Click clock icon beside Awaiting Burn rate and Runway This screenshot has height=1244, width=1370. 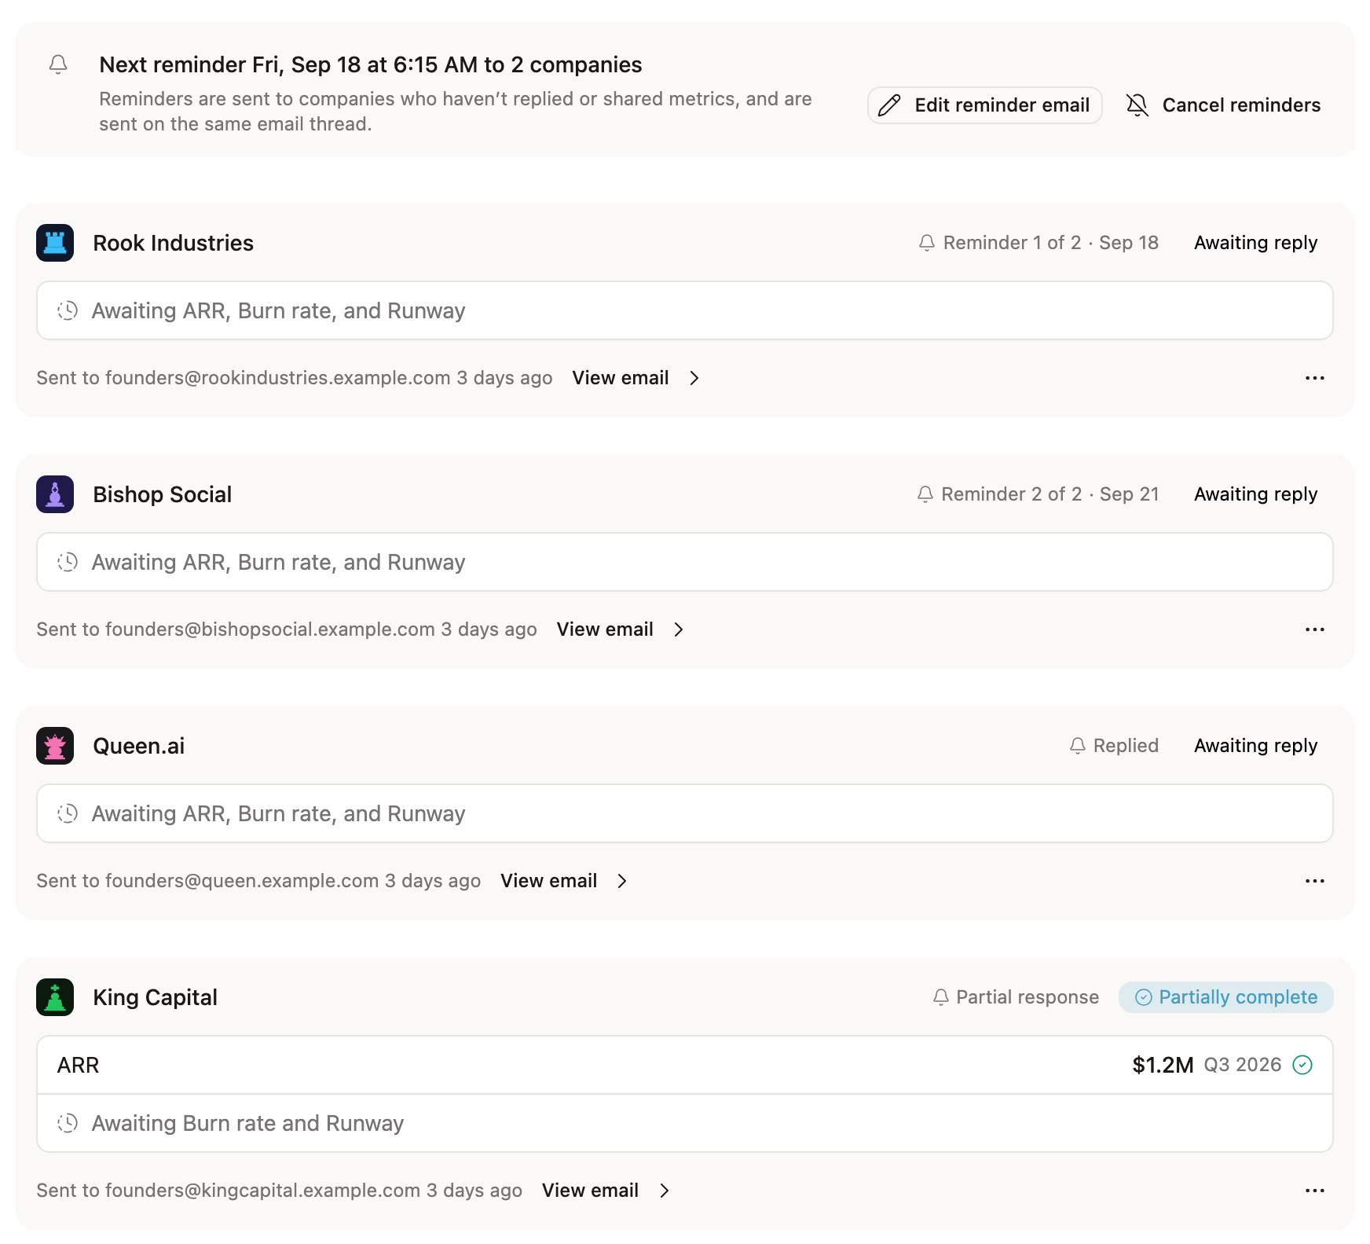tap(68, 1123)
